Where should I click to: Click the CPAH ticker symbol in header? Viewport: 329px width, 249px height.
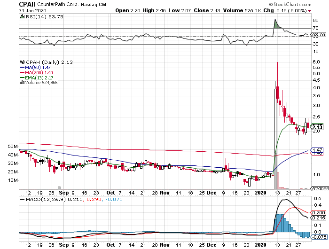pyautogui.click(x=12, y=4)
